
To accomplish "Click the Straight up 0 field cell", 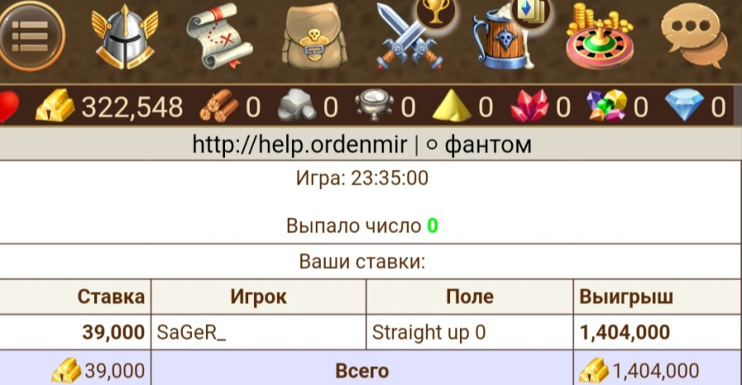I will [469, 332].
